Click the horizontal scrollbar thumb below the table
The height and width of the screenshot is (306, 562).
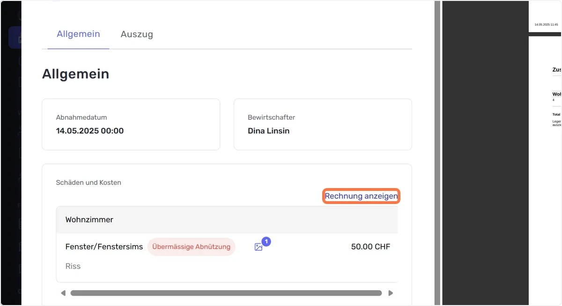[226, 293]
